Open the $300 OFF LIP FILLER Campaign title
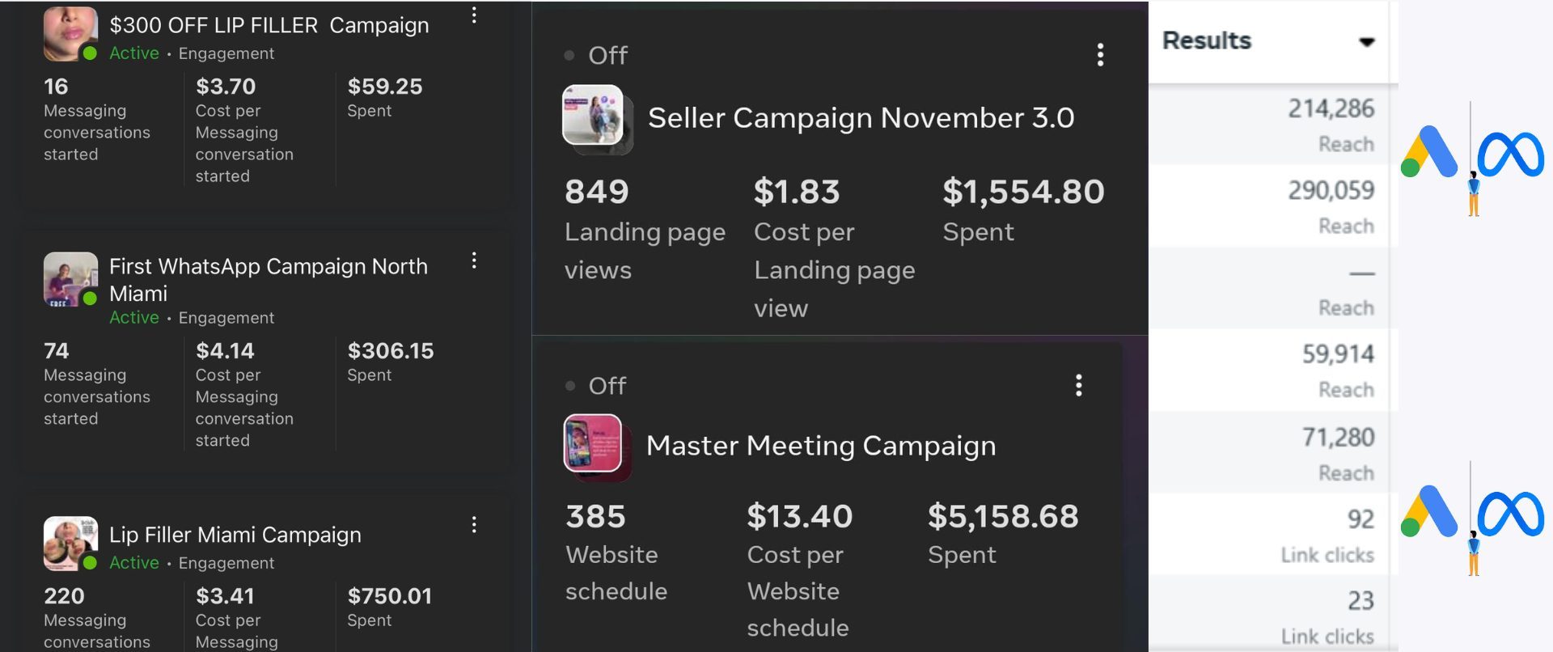Viewport: 1553px width, 652px height. [x=269, y=26]
